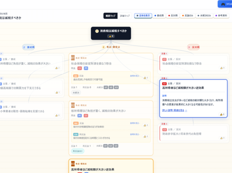Open unresolved tag U2 in X2 card
This screenshot has height=173, width=232.
[110, 146]
